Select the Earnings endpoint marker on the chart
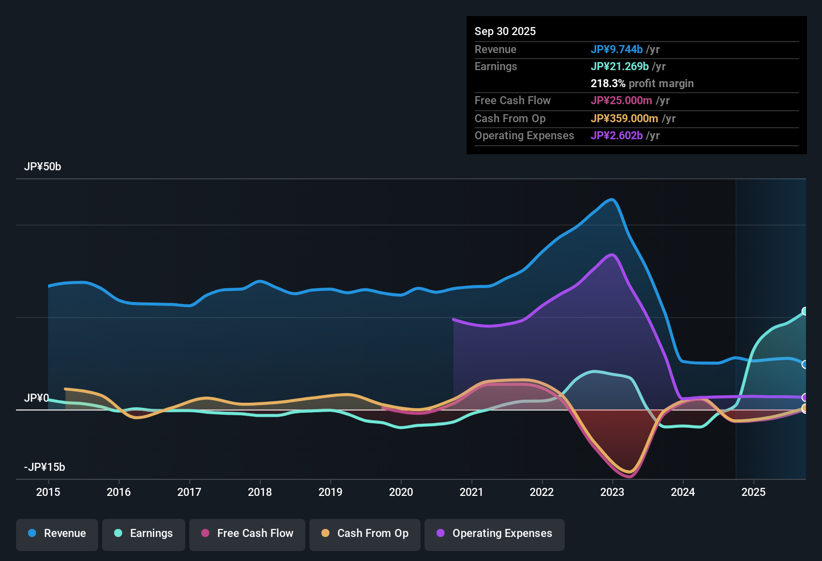The width and height of the screenshot is (822, 561). point(804,311)
